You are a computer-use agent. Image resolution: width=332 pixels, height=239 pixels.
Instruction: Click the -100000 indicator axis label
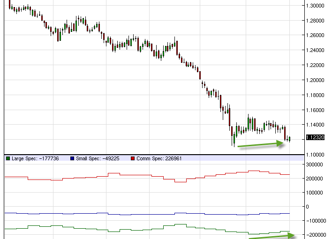pyautogui.click(x=316, y=221)
